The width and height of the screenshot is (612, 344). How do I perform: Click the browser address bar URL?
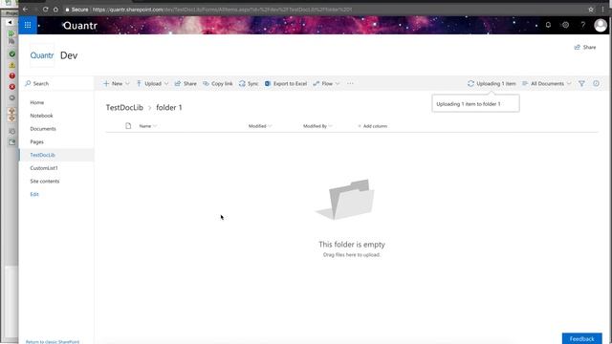pyautogui.click(x=223, y=10)
